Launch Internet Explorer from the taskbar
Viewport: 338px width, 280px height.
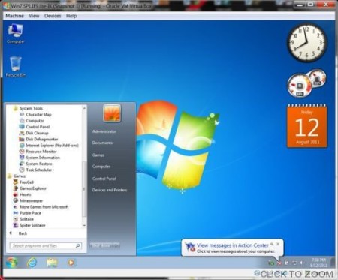click(x=32, y=263)
